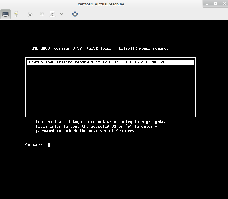This screenshot has width=228, height=199.
Task: Click the GNU GRUB version 0.97 header
Action: [100, 48]
